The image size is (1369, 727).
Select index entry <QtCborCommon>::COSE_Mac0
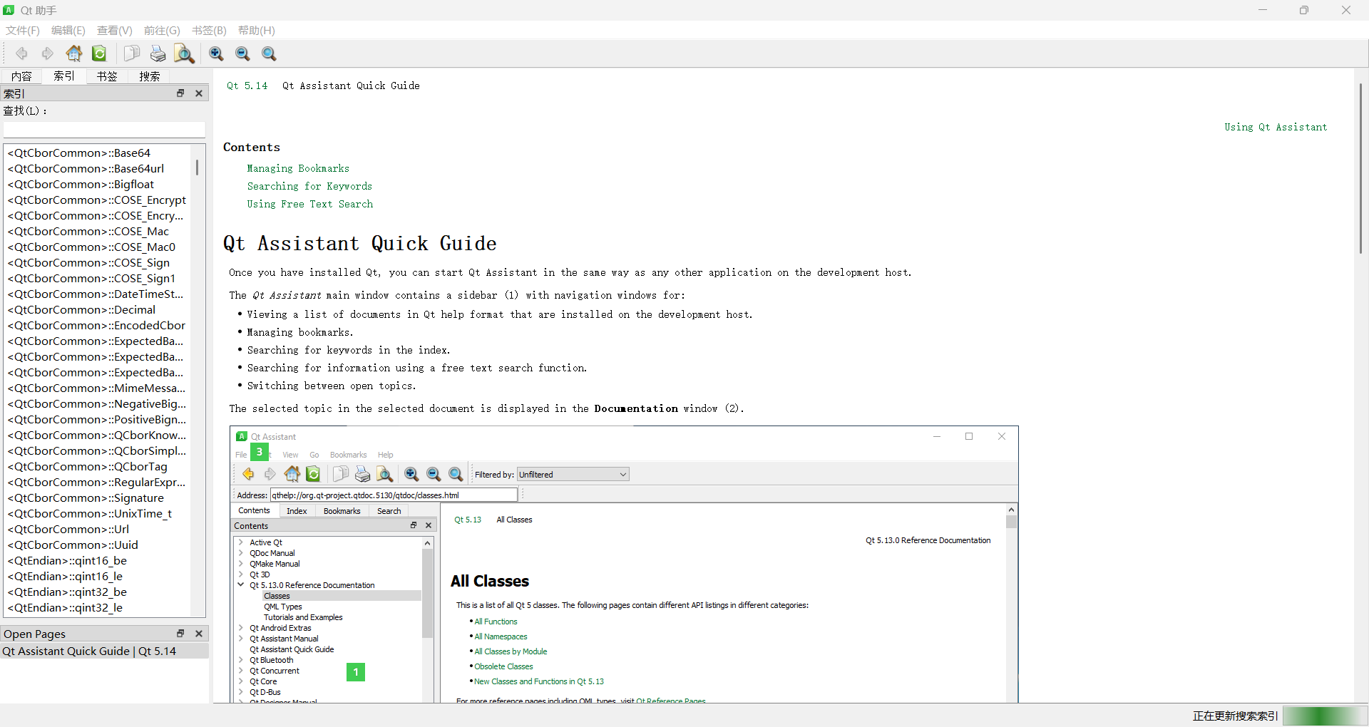point(98,247)
